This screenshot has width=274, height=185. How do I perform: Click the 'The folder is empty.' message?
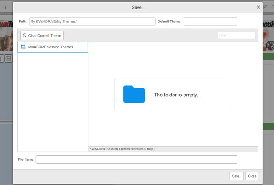pyautogui.click(x=176, y=95)
